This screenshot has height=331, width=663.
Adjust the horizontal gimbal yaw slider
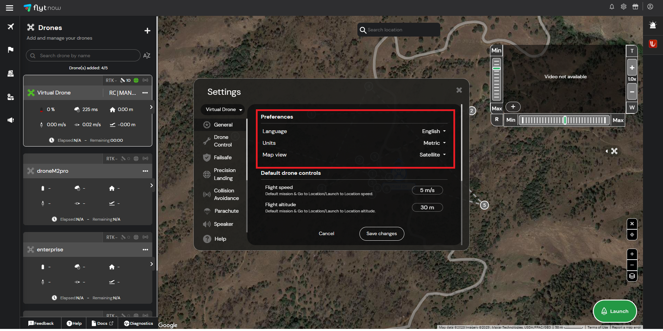[x=564, y=120]
